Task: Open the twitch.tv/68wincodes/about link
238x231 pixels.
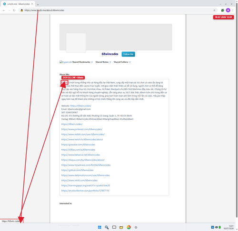Action: click(82, 139)
